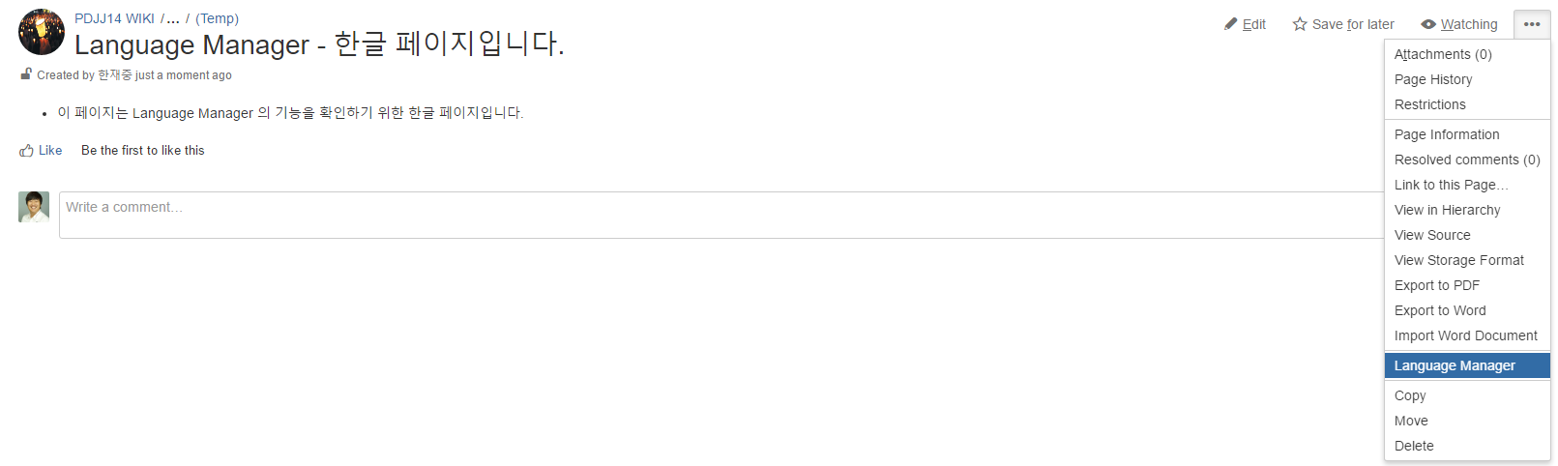Image resolution: width=1558 pixels, height=466 pixels.
Task: Click the pencil Edit icon
Action: pyautogui.click(x=1230, y=24)
